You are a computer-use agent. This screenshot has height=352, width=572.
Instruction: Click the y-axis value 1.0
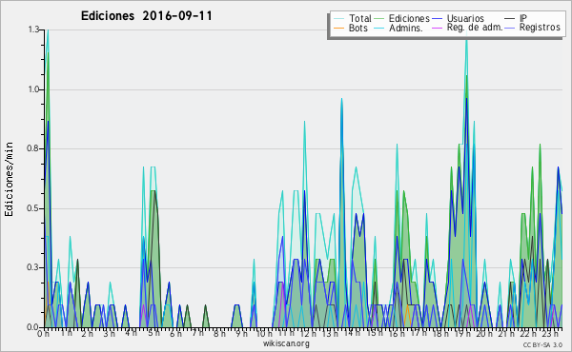pos(33,89)
